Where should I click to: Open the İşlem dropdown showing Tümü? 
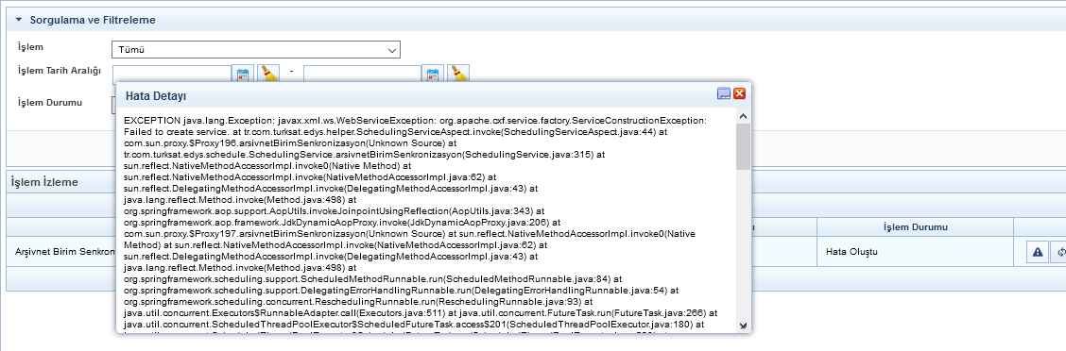pos(255,50)
